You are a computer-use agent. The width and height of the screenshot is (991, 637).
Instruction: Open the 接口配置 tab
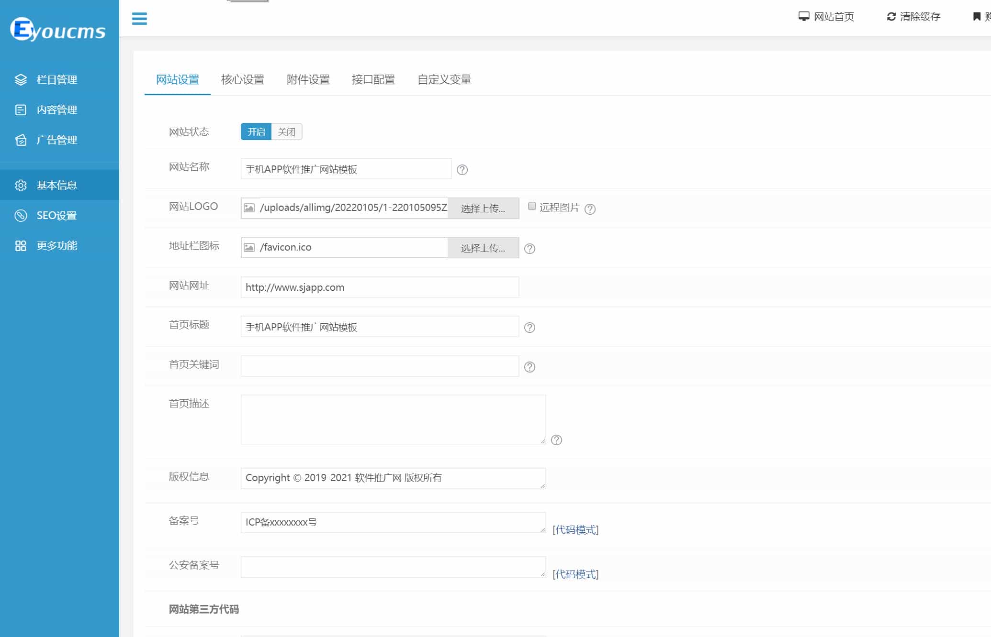pos(373,80)
